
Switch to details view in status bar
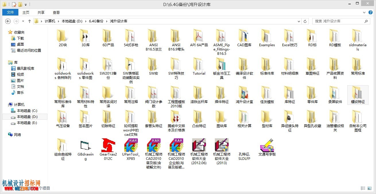pyautogui.click(x=363, y=188)
